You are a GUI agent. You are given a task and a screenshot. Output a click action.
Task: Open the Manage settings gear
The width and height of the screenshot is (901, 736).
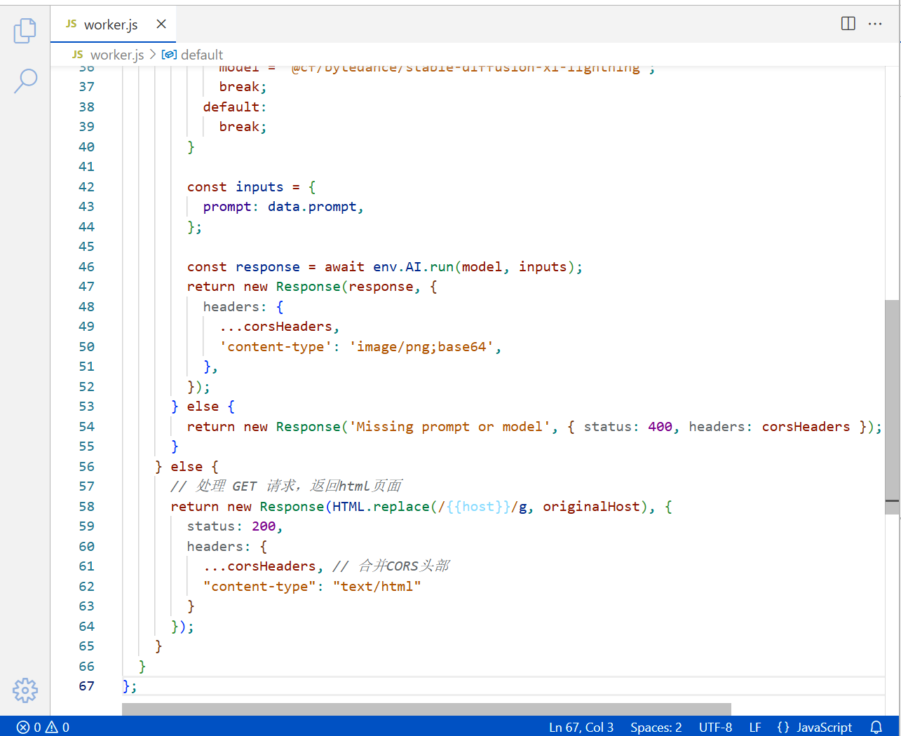pyautogui.click(x=25, y=690)
